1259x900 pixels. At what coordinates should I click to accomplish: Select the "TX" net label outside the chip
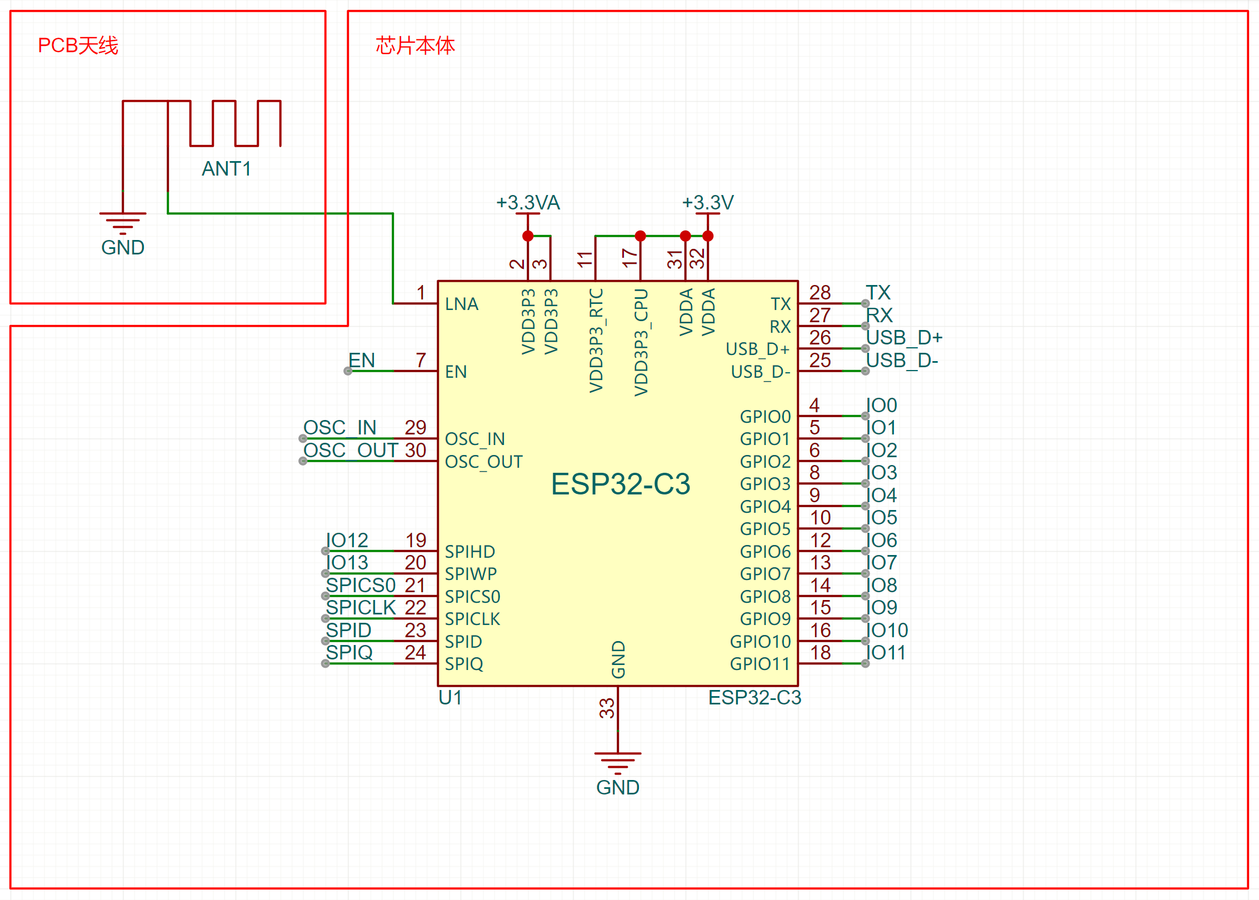pos(878,293)
